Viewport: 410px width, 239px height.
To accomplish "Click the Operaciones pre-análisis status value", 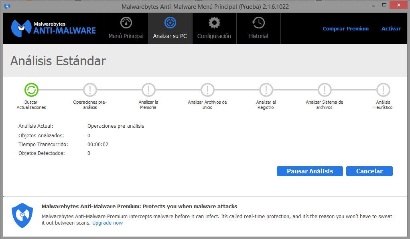I will click(116, 126).
